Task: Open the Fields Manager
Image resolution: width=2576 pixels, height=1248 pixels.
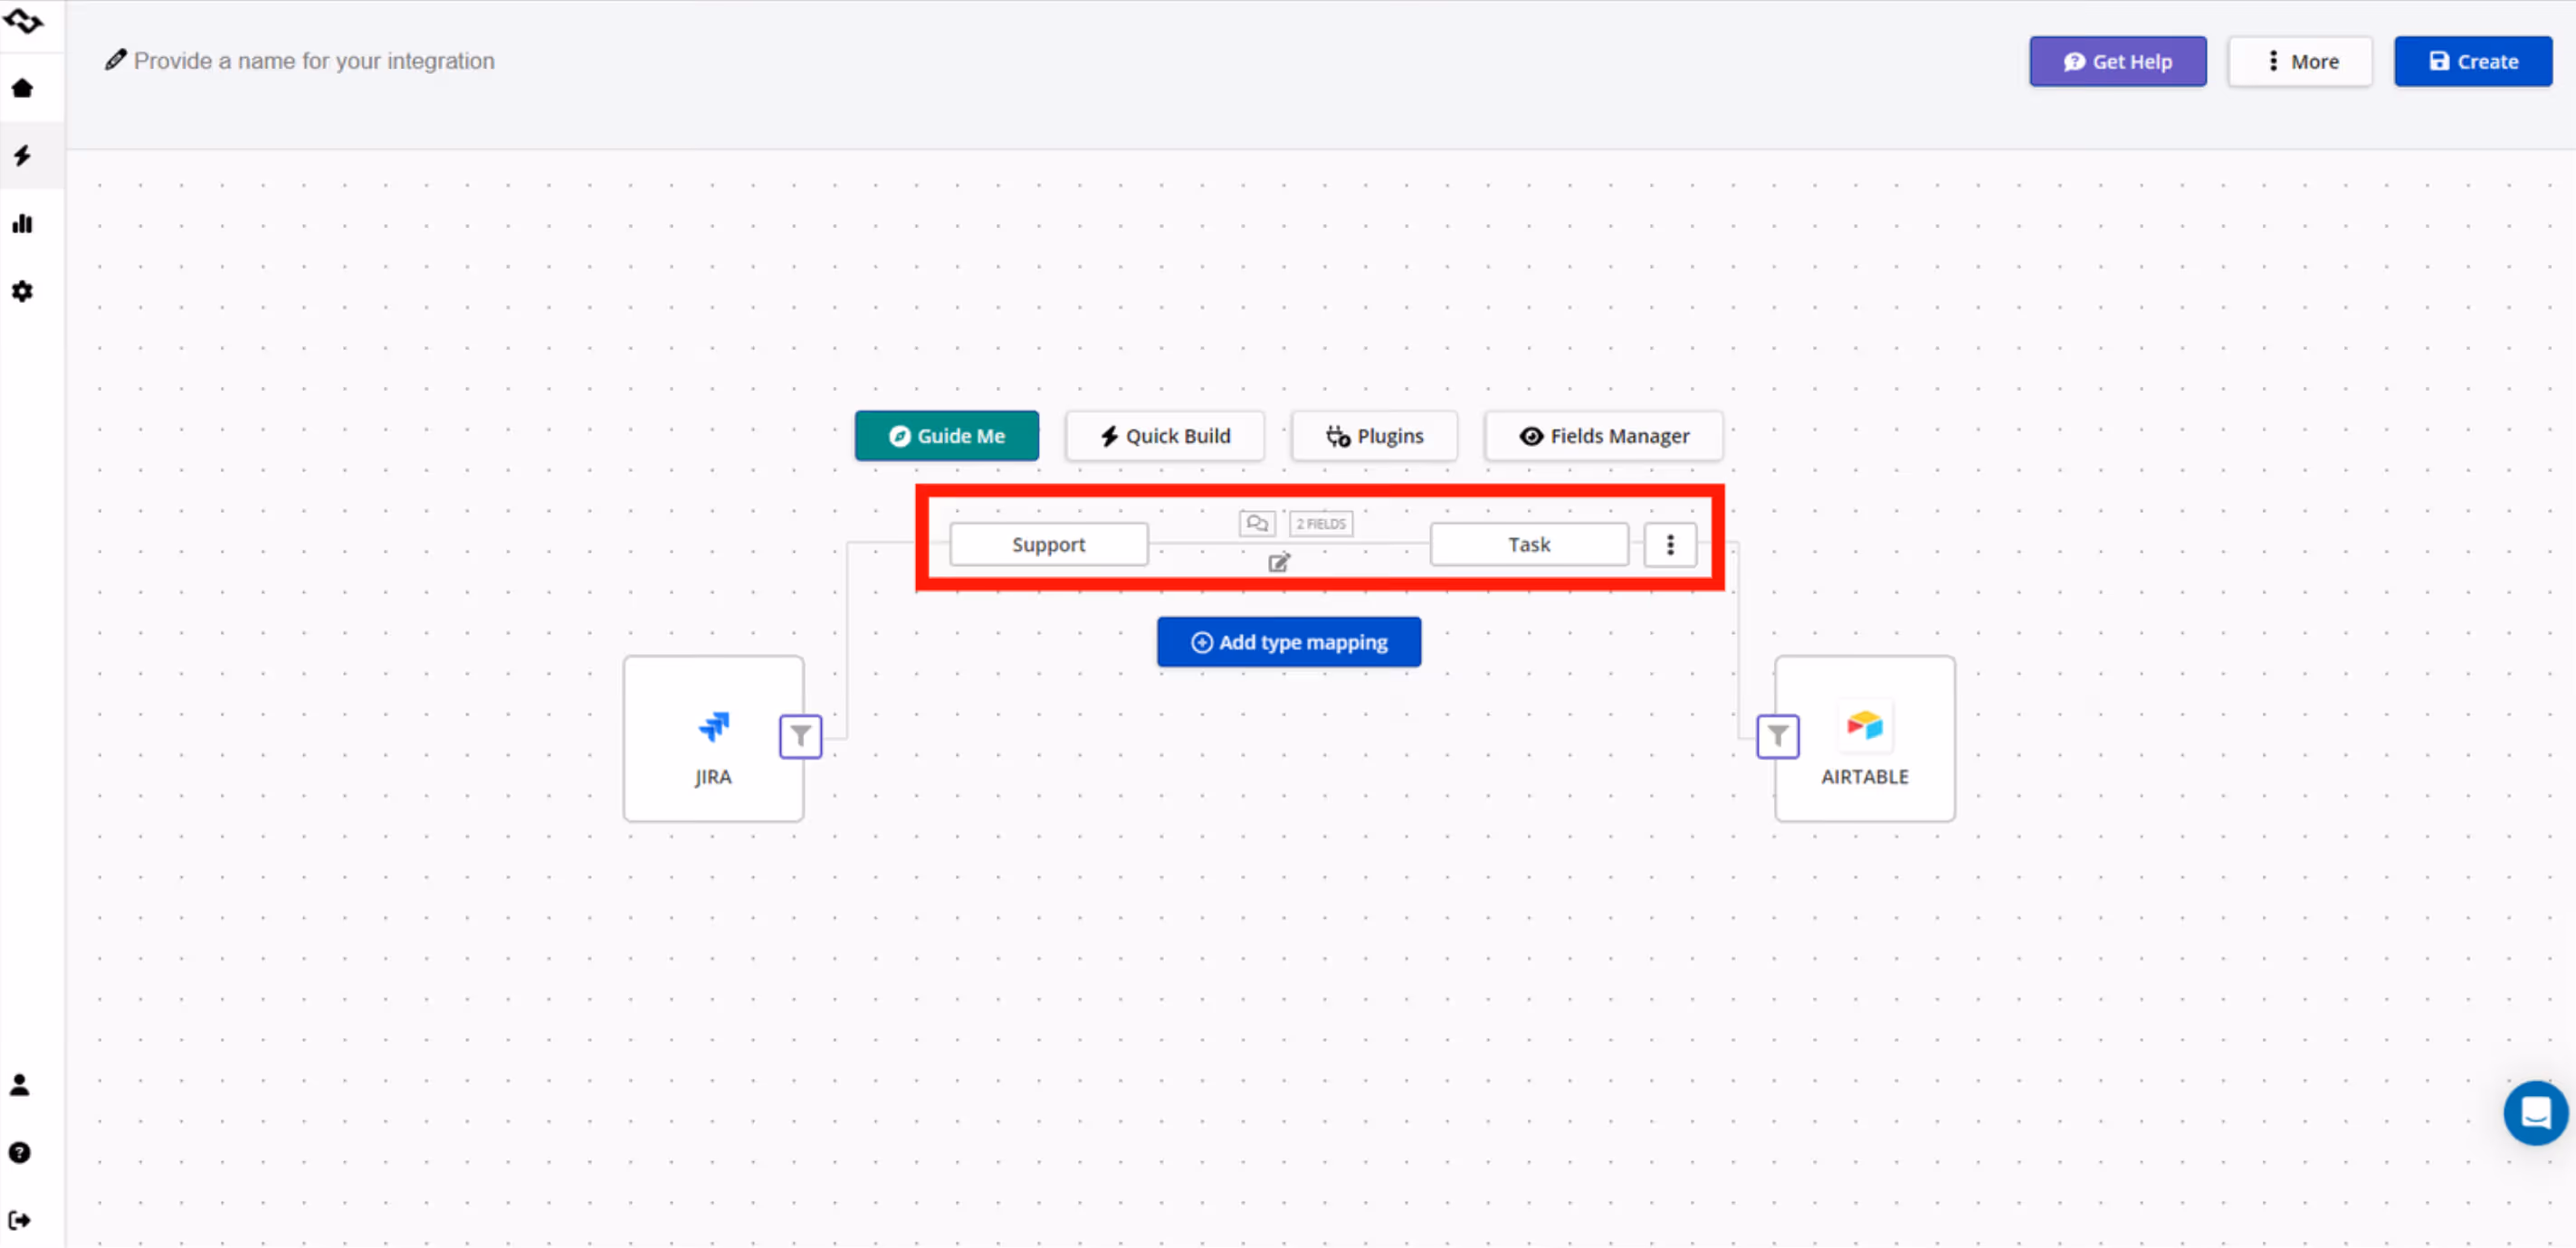Action: pos(1603,437)
